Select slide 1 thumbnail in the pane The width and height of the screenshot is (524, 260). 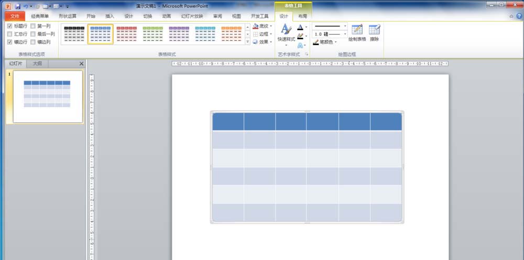48,96
